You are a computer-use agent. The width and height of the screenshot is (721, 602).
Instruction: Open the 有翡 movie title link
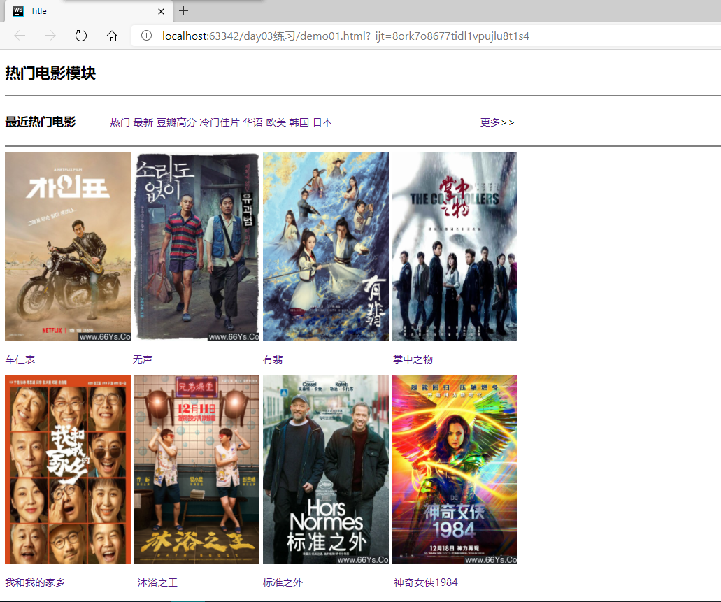point(273,359)
